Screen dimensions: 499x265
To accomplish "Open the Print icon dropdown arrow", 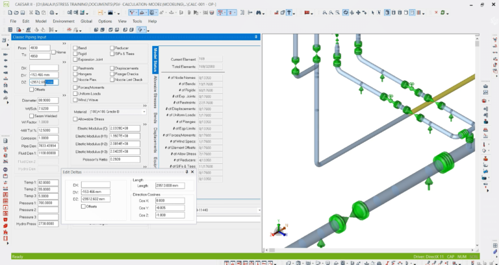I will click(x=57, y=14).
